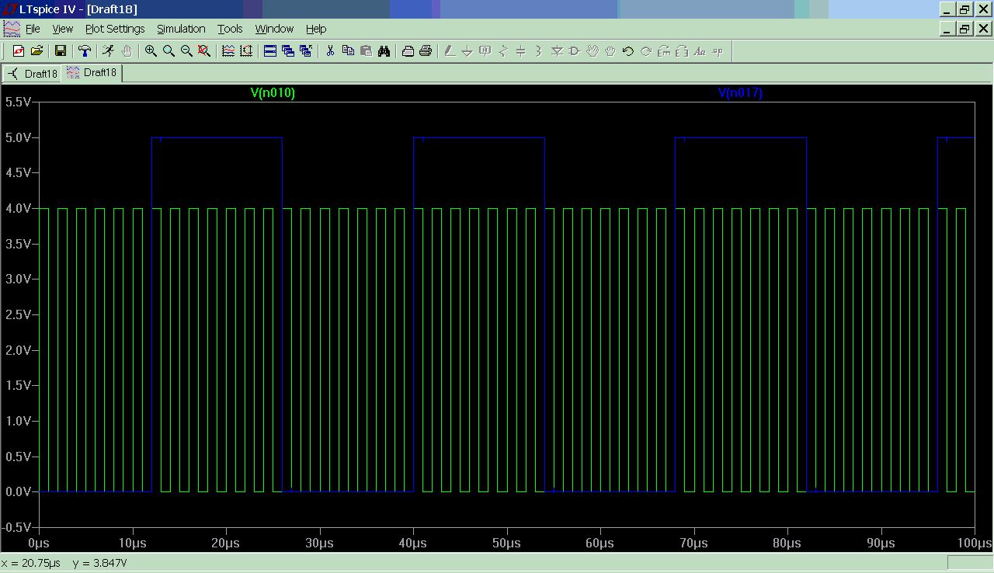Open the Plot Settings menu

tap(115, 29)
